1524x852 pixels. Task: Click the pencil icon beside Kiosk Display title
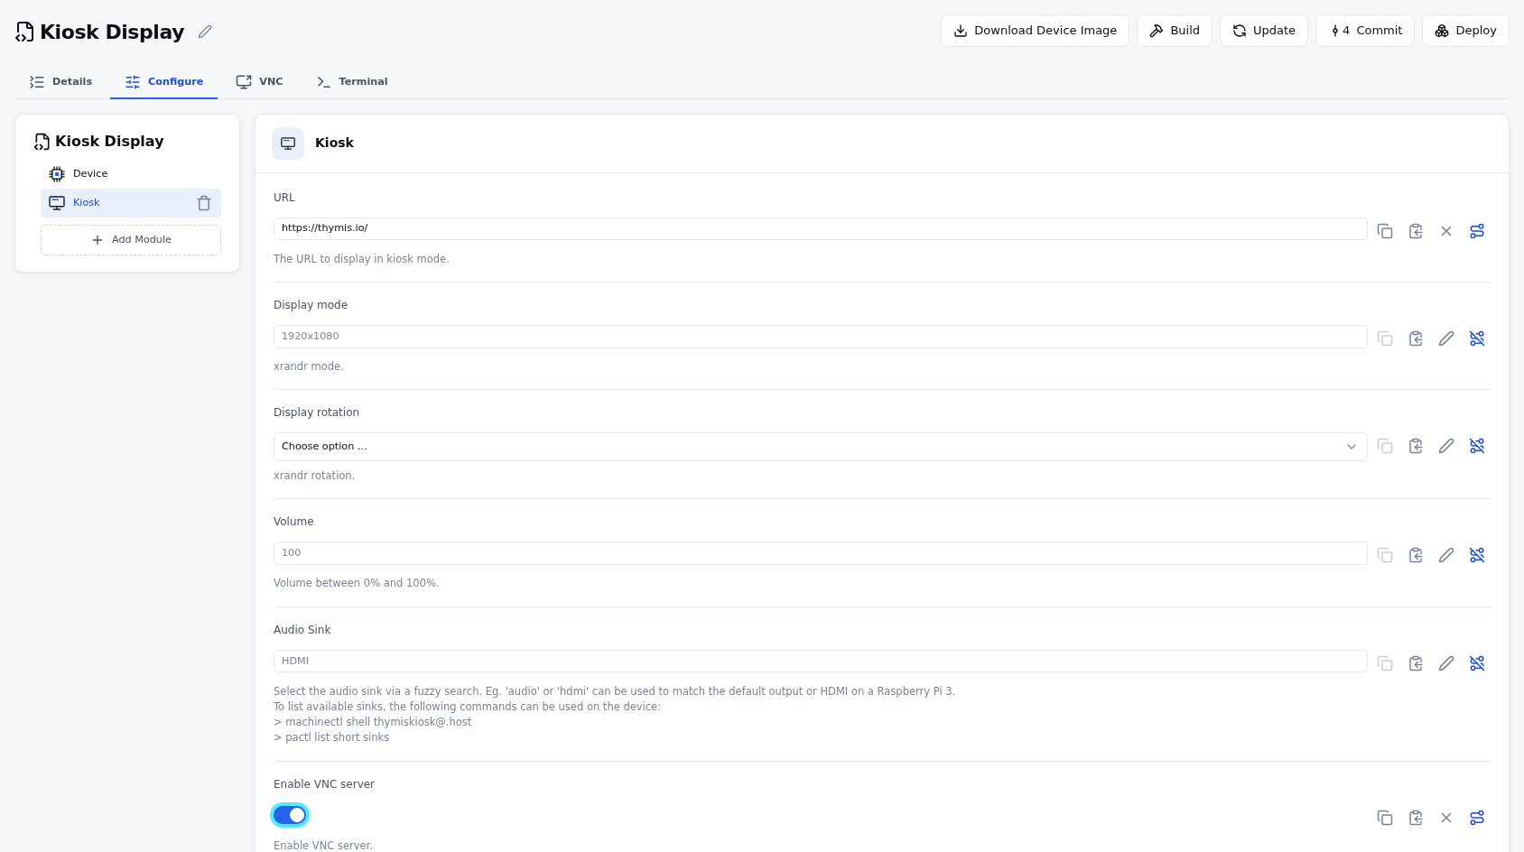click(x=205, y=32)
